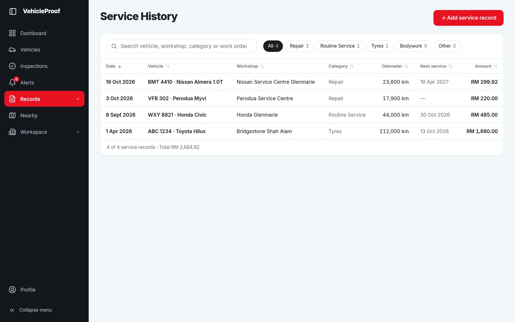515x322 pixels.
Task: Click the Workspace building icon
Action: click(x=12, y=132)
